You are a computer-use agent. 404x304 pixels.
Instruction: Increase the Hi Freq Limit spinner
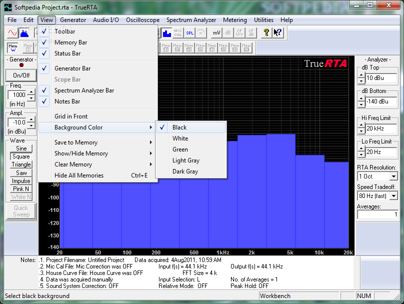point(361,126)
